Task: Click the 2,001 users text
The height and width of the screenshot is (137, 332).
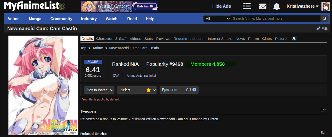Action: point(93,76)
